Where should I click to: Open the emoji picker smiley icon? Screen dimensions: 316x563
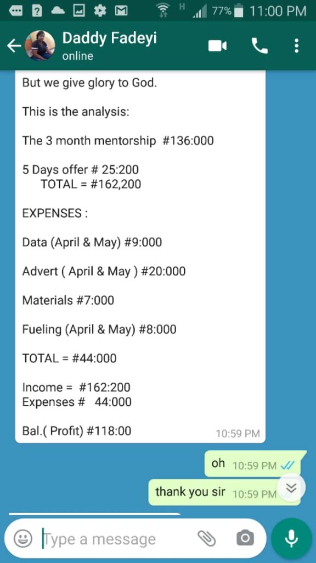coord(23,539)
